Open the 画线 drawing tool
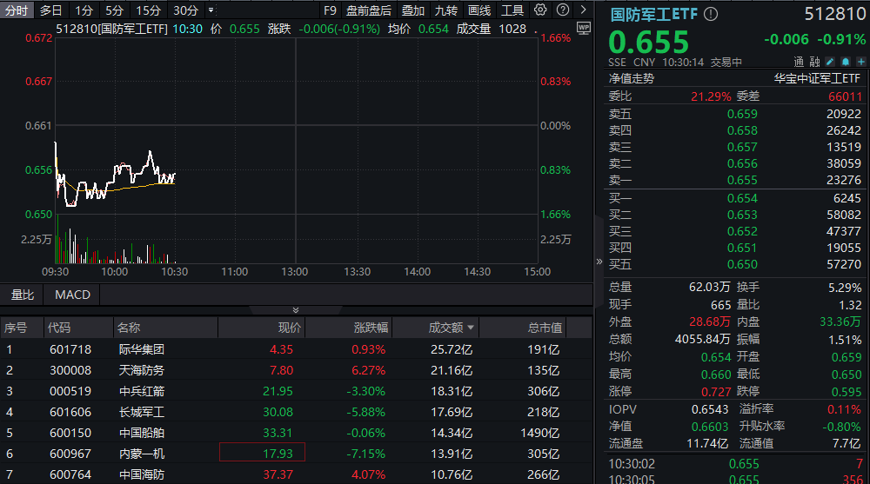 pos(479,10)
